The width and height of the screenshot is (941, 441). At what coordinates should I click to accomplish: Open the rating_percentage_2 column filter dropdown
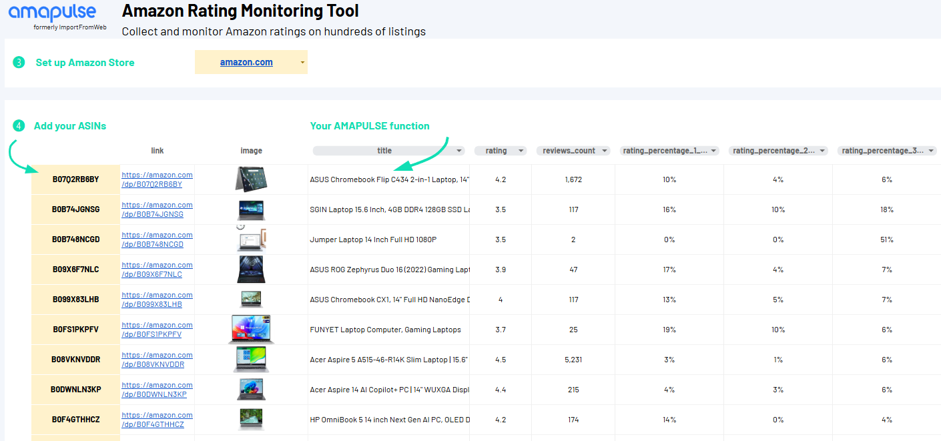click(823, 151)
